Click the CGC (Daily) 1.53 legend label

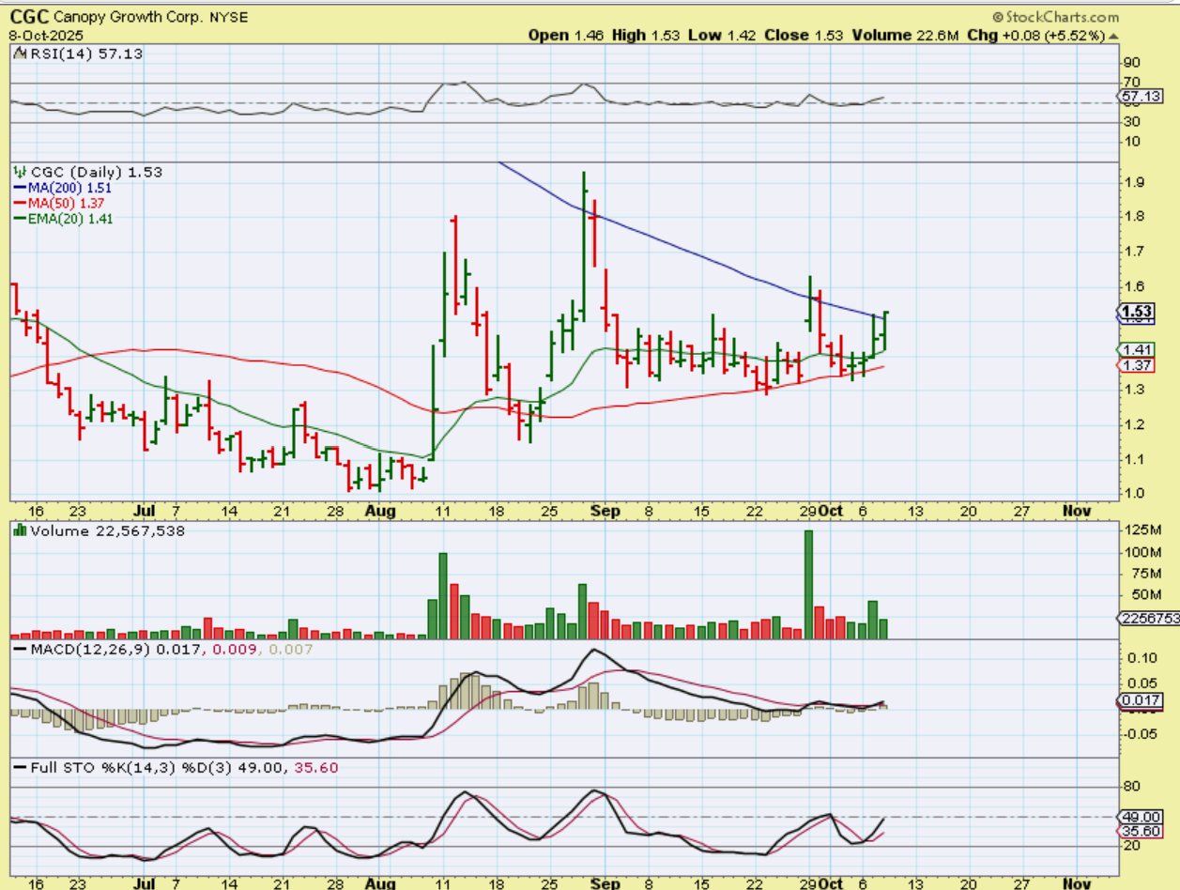pos(96,172)
